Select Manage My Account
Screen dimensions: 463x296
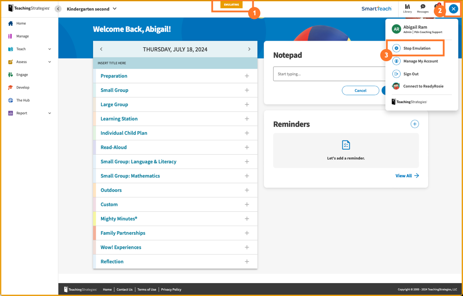coord(418,61)
